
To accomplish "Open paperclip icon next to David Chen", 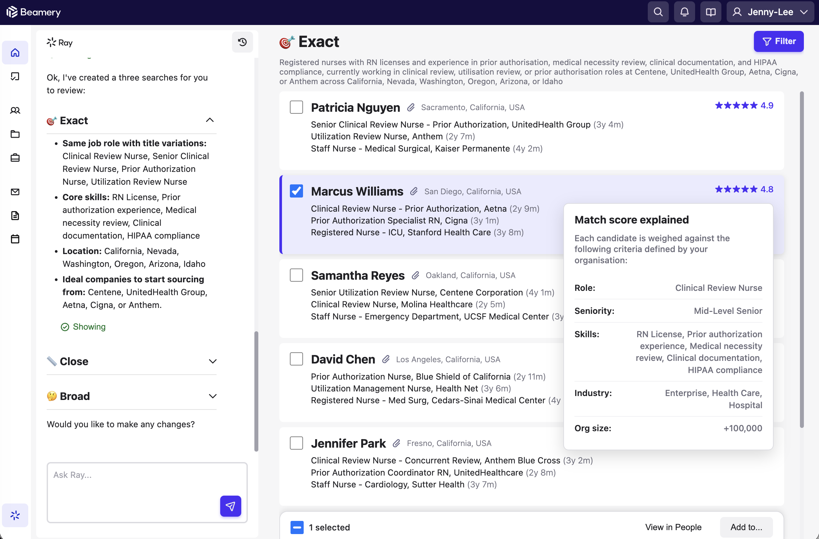I will pos(386,359).
